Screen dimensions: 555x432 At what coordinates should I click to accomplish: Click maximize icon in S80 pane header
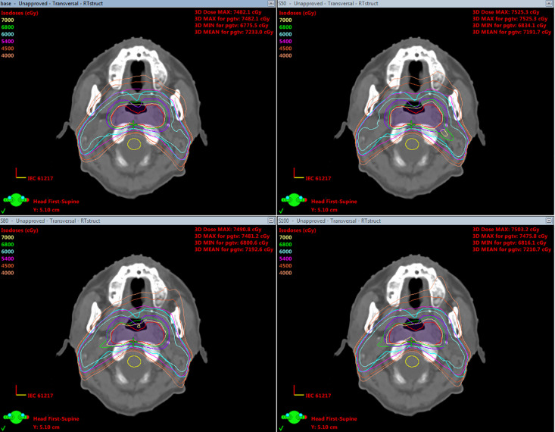point(271,221)
